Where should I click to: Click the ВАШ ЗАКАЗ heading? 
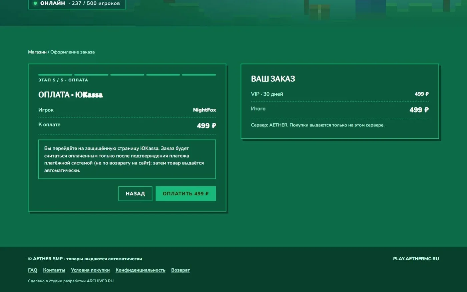[273, 79]
